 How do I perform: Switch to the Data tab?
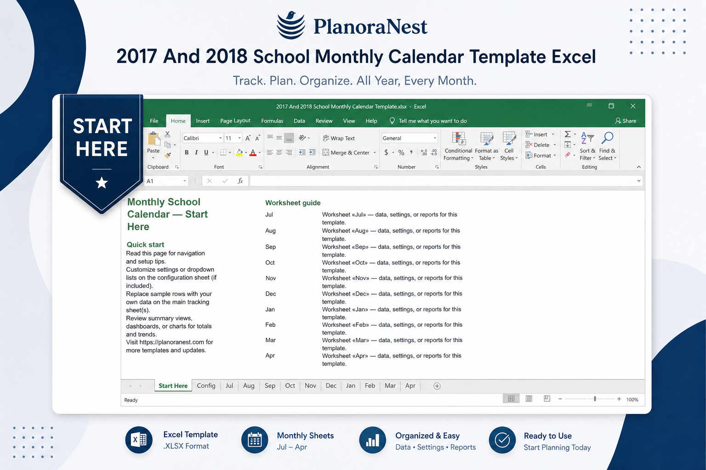tap(299, 121)
